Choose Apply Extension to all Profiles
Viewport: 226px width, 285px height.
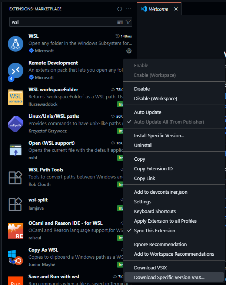(173, 221)
